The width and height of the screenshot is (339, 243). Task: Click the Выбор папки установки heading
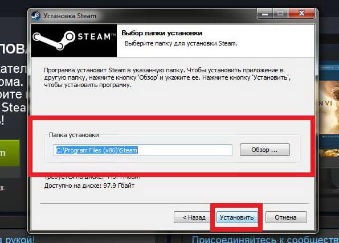coord(162,33)
